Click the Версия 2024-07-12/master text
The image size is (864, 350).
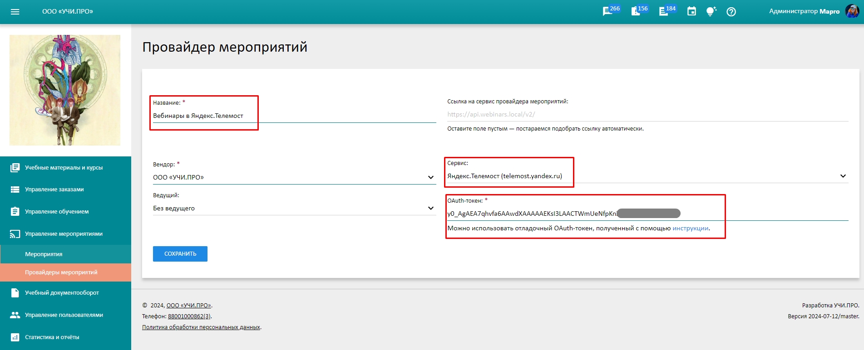[x=824, y=316]
